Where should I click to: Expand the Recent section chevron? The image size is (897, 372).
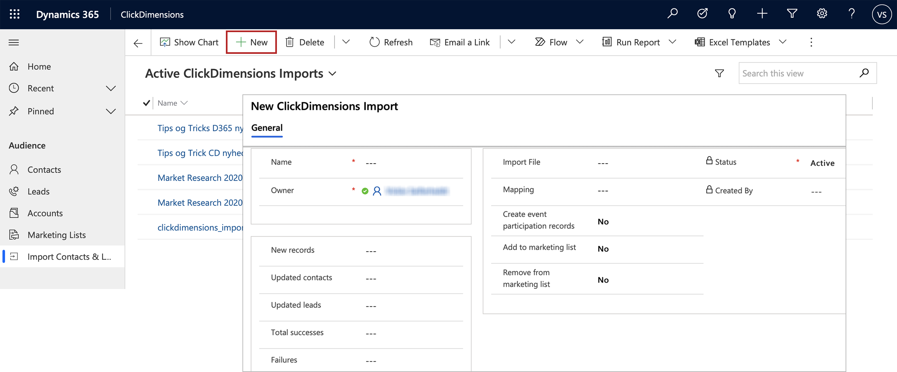point(111,88)
